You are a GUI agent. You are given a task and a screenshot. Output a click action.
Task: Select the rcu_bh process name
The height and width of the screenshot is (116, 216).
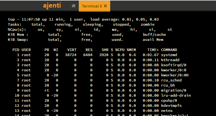(x=168, y=85)
